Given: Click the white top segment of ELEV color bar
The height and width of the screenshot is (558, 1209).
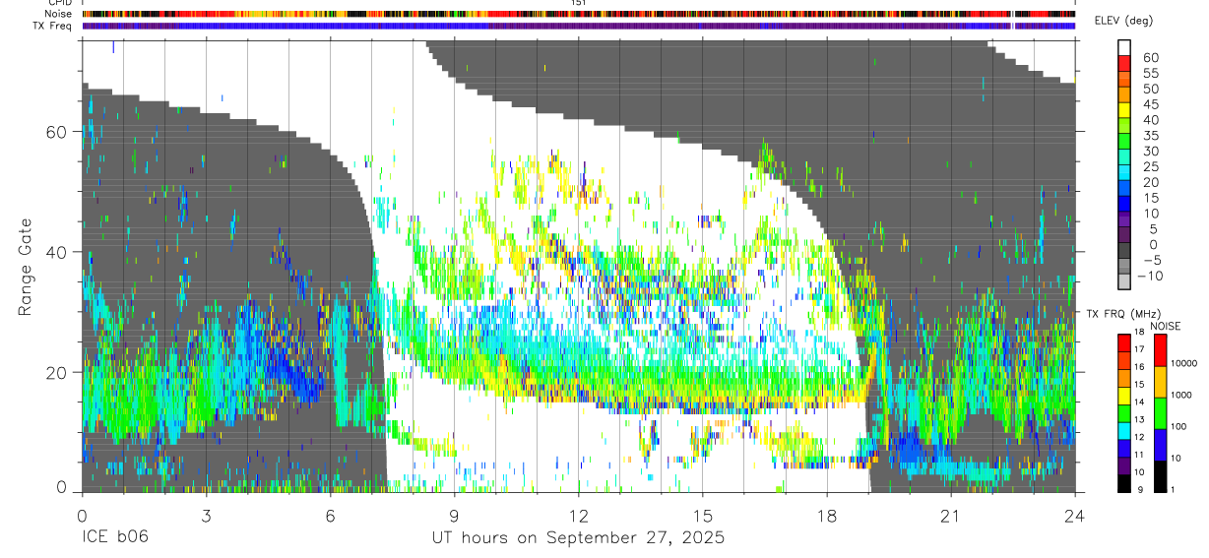Looking at the screenshot, I should pyautogui.click(x=1124, y=48).
